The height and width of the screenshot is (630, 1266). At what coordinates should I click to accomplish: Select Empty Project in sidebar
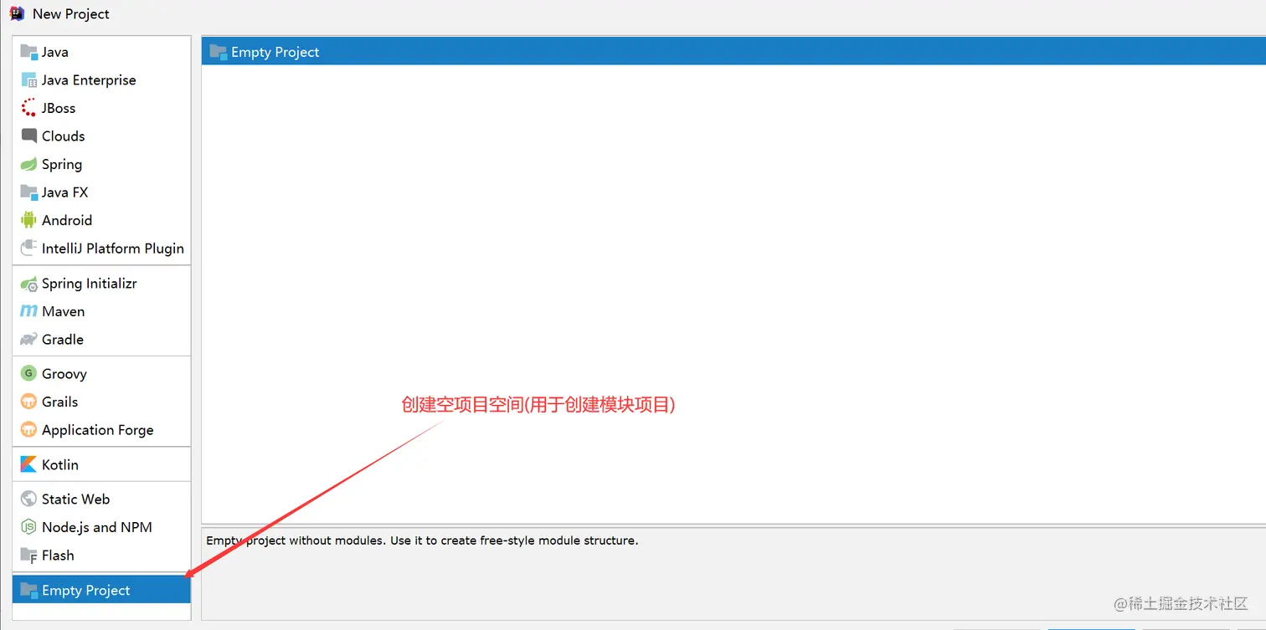[101, 590]
